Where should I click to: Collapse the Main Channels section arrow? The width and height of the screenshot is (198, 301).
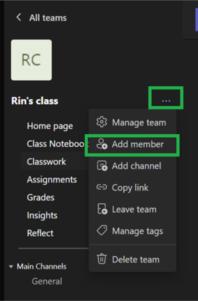[x=11, y=266]
